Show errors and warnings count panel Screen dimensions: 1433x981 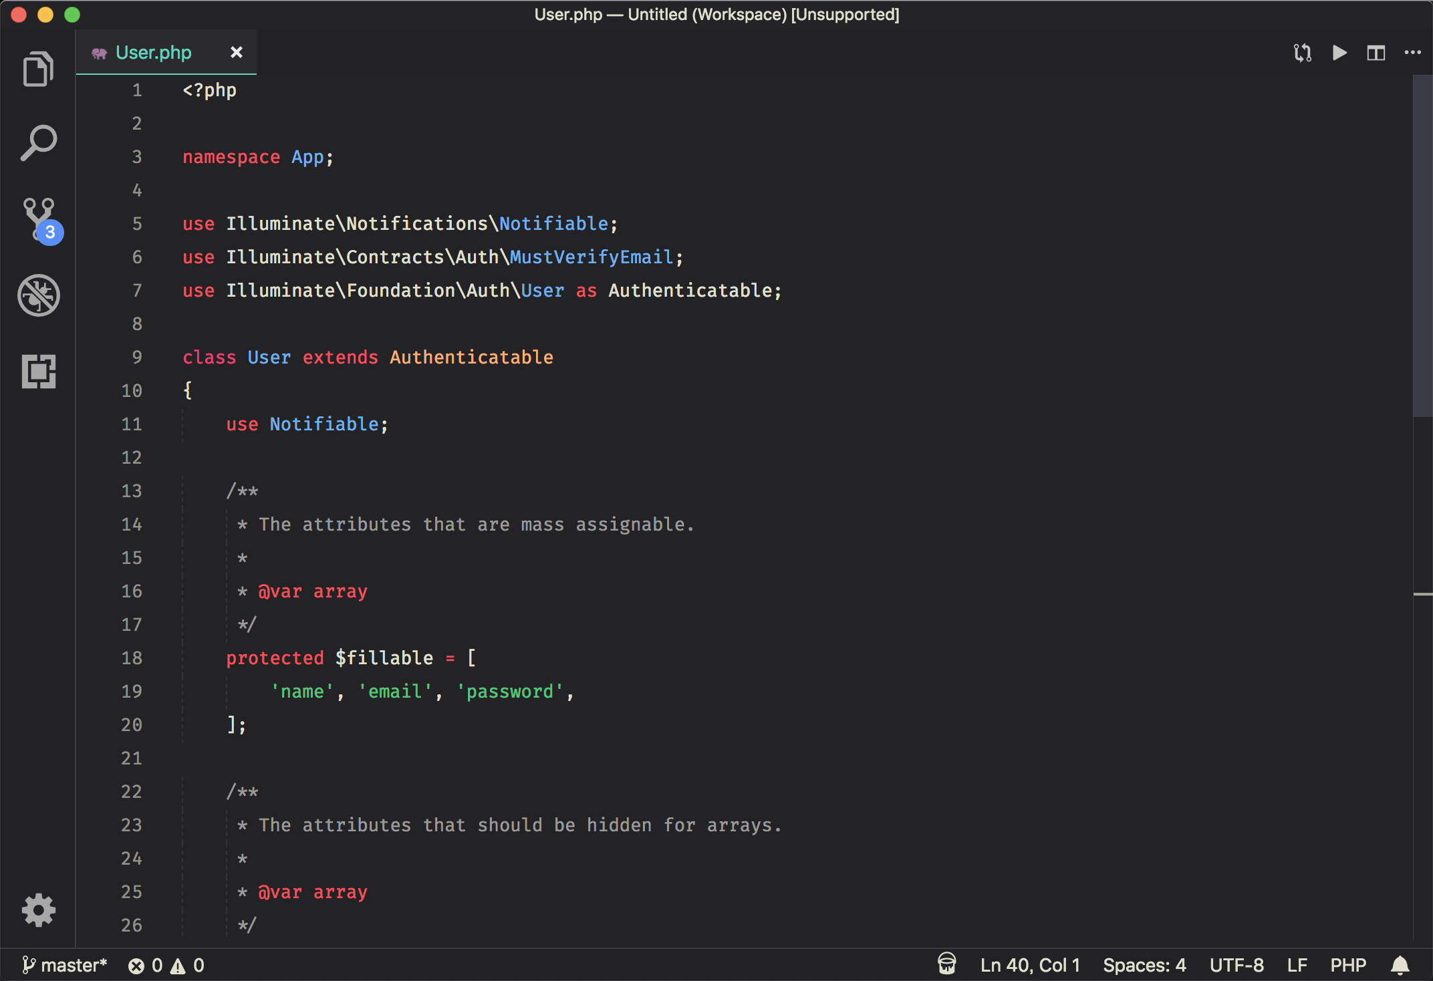pos(166,966)
